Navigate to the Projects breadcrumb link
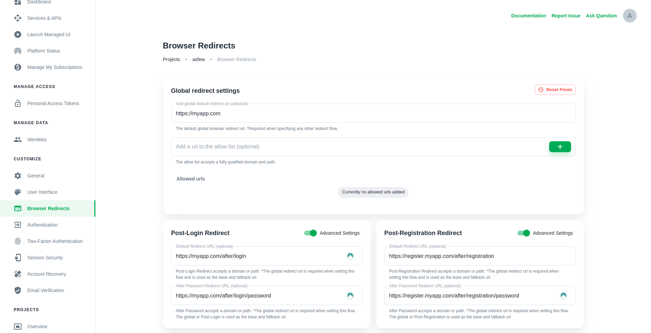This screenshot has width=651, height=333. (171, 59)
